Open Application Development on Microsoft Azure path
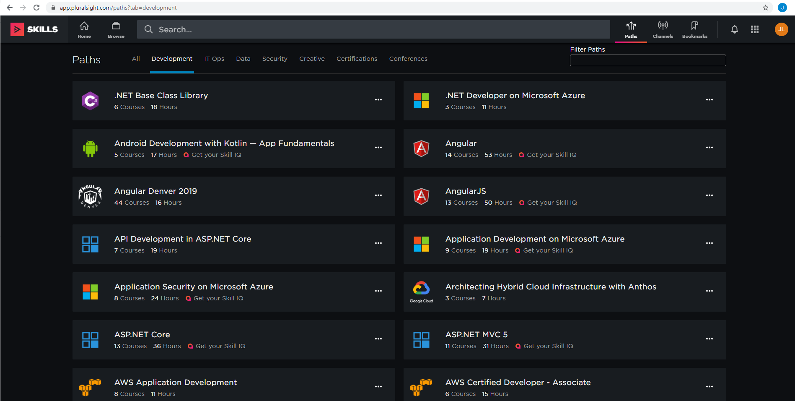Image resolution: width=795 pixels, height=401 pixels. coord(535,239)
